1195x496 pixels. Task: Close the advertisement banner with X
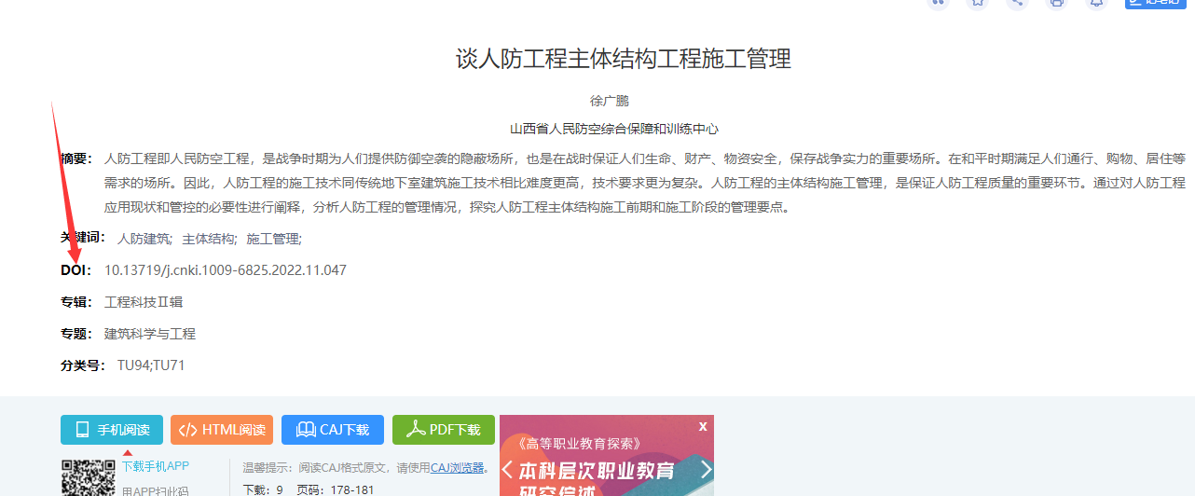(x=703, y=426)
